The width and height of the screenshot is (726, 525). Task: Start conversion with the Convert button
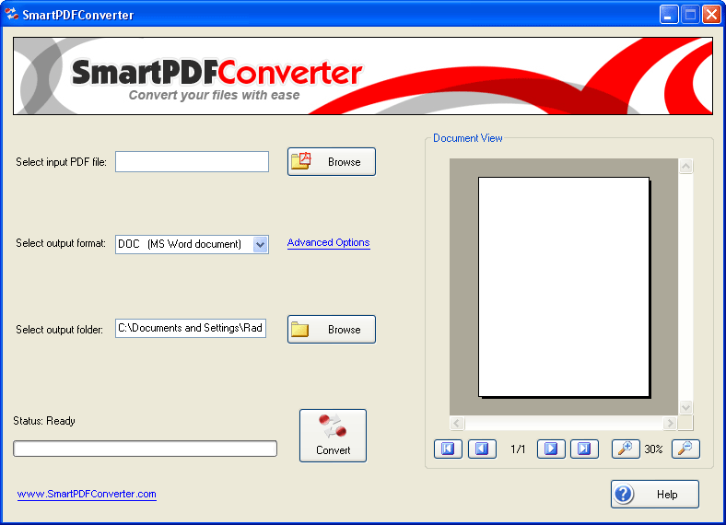click(333, 435)
